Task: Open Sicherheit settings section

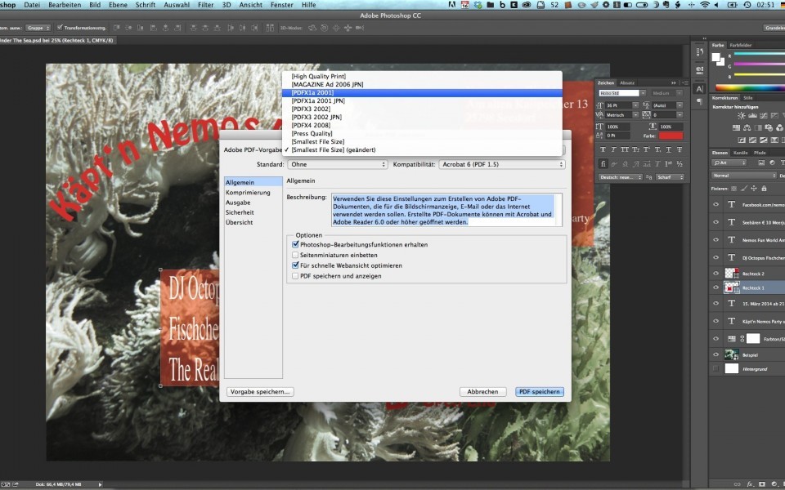Action: pos(240,212)
